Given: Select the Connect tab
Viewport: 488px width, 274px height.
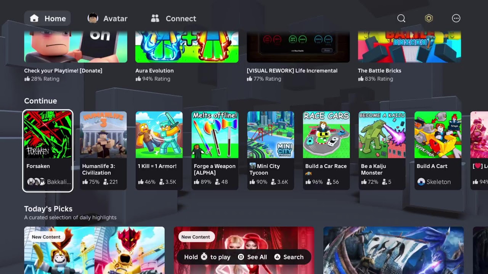Looking at the screenshot, I should point(173,18).
